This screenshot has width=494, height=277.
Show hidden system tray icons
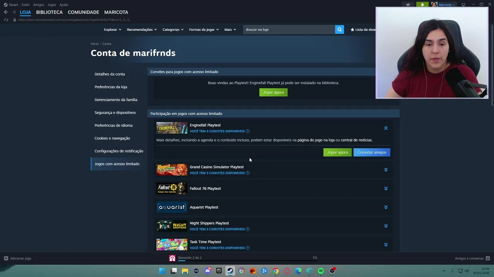(444, 271)
